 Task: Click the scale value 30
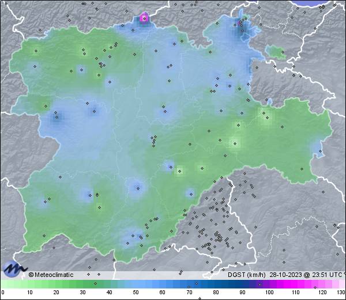[82, 293]
